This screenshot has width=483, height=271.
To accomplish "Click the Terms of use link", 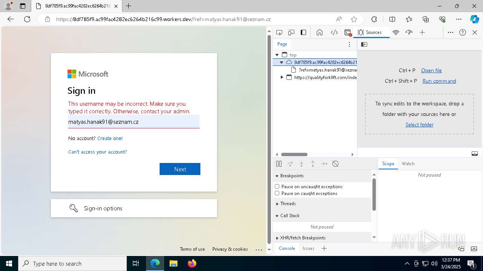I will tap(192, 249).
